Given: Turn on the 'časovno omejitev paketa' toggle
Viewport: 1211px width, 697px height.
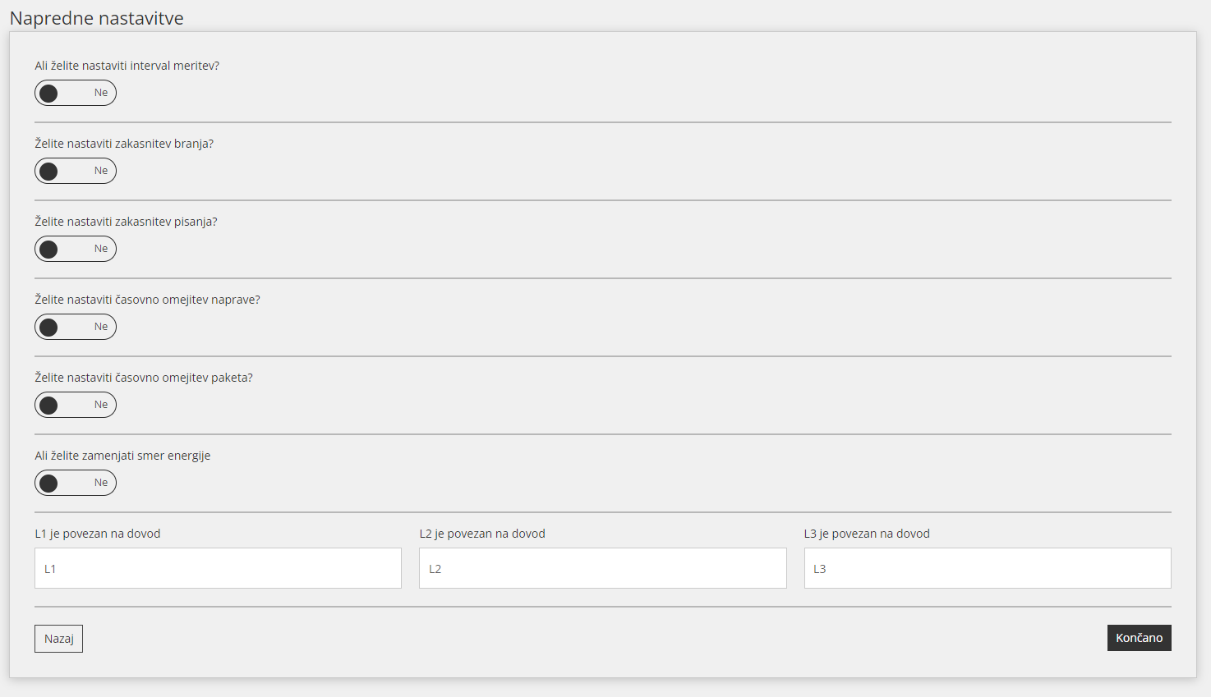Looking at the screenshot, I should coord(76,405).
